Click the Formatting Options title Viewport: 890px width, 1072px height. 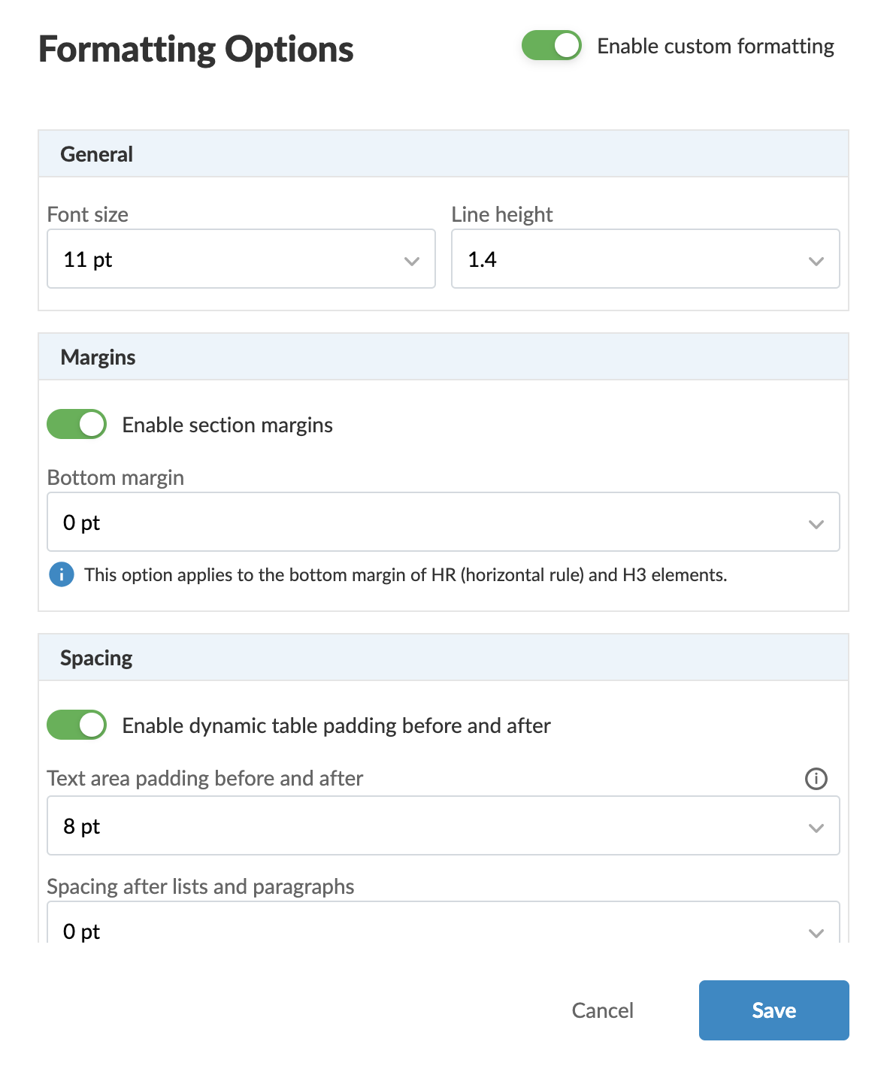pyautogui.click(x=196, y=50)
